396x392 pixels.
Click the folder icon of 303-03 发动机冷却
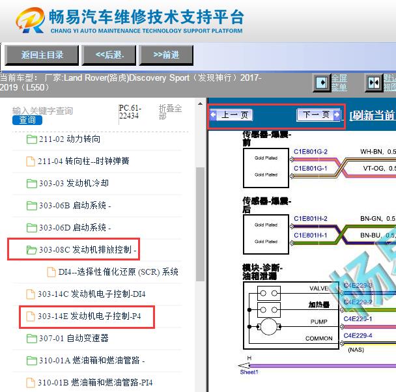(31, 184)
